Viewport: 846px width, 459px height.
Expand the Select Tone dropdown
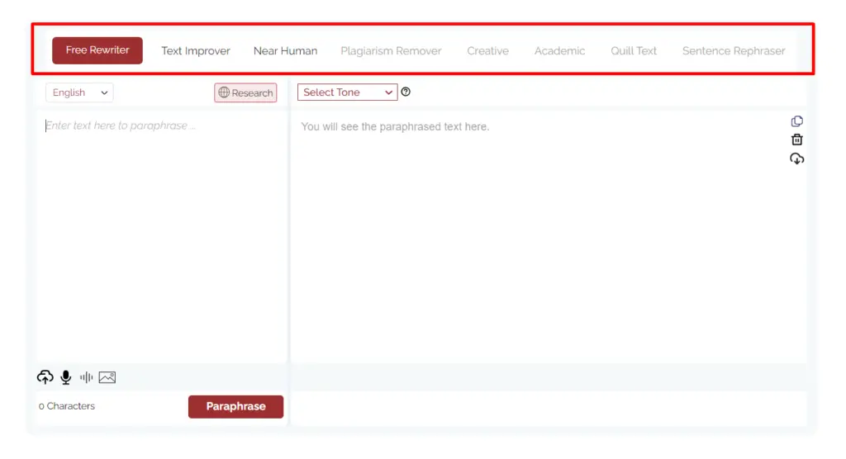(x=348, y=92)
